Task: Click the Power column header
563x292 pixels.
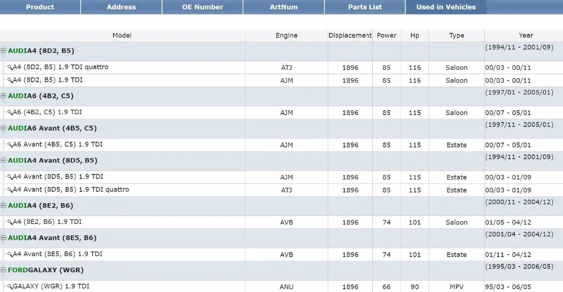Action: point(386,35)
